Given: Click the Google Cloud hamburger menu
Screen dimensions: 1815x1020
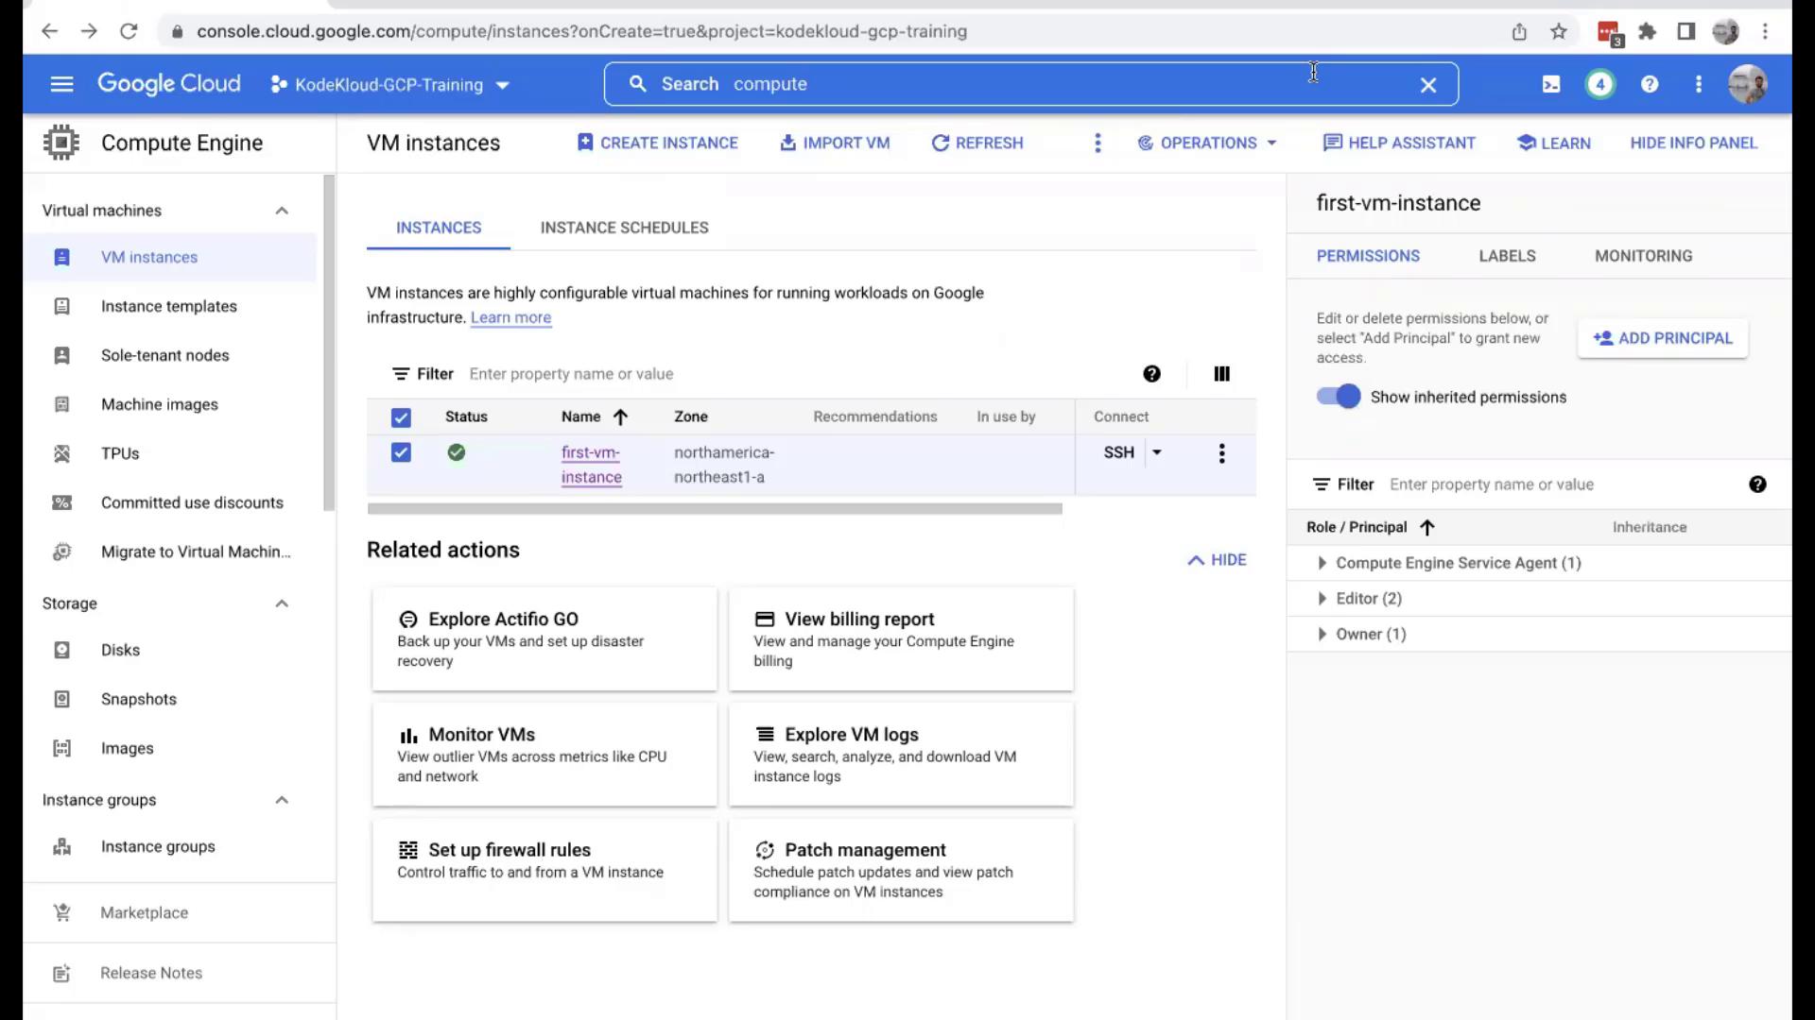Looking at the screenshot, I should pos(61,85).
